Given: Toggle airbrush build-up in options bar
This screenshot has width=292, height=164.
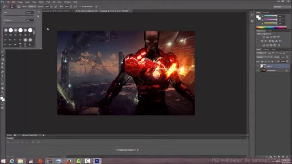Looking at the screenshot, I should (x=75, y=7).
